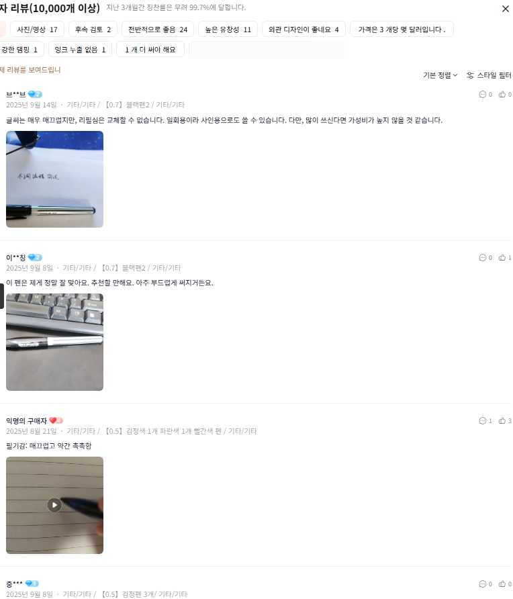513x599 pixels.
Task: Choose the 후속 검토 2 filter tag
Action: pyautogui.click(x=93, y=30)
